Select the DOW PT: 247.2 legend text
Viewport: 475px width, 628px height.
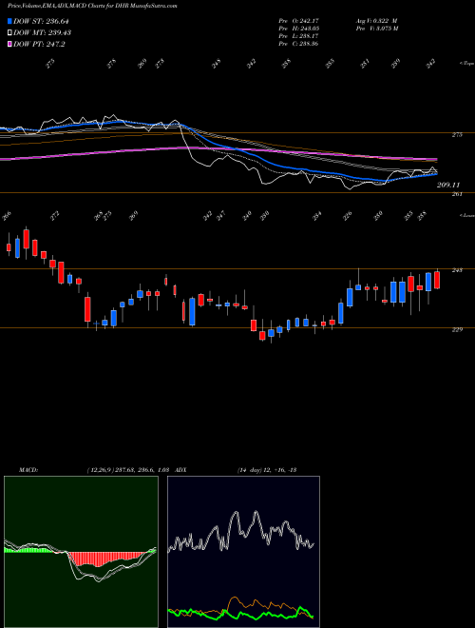pos(39,44)
